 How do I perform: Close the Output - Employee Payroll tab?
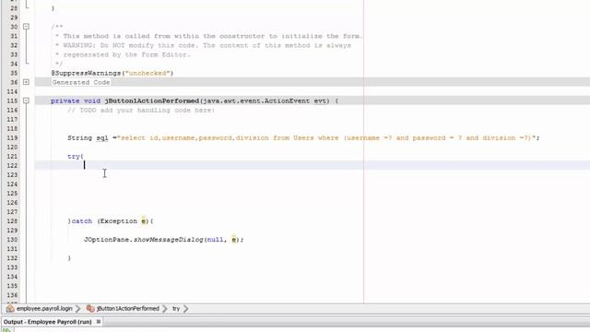tap(99, 322)
